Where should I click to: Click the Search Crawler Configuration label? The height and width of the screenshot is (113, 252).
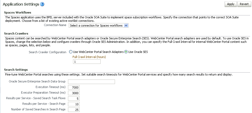click(47, 52)
